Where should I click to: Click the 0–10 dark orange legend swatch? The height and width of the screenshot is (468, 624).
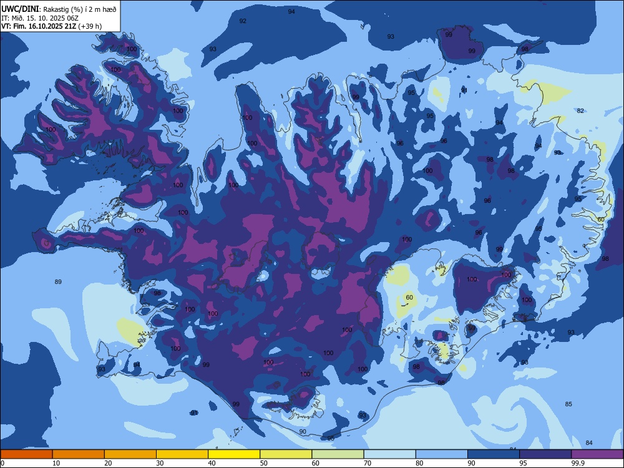[x=26, y=454]
